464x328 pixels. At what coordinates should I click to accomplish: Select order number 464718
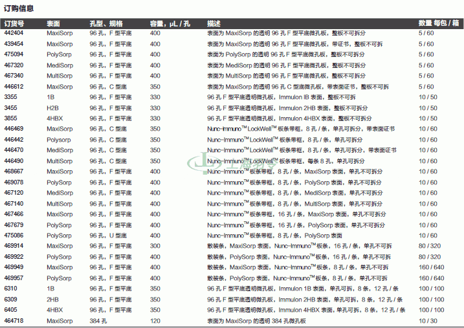14,321
